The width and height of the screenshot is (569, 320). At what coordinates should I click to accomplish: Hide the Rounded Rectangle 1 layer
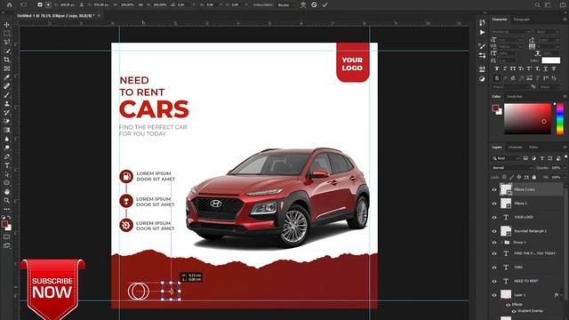(494, 231)
